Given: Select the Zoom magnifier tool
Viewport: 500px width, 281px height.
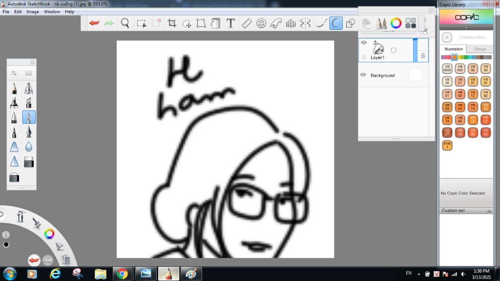Looking at the screenshot, I should point(125,23).
